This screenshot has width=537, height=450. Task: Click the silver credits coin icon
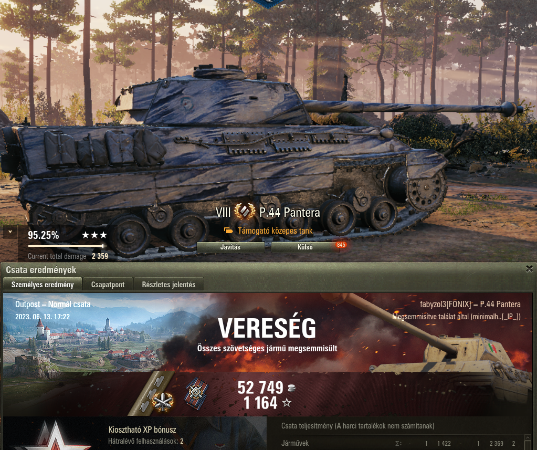tap(291, 388)
